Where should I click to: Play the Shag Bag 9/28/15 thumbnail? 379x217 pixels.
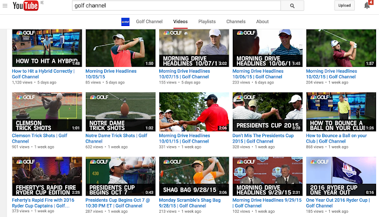[x=194, y=176]
